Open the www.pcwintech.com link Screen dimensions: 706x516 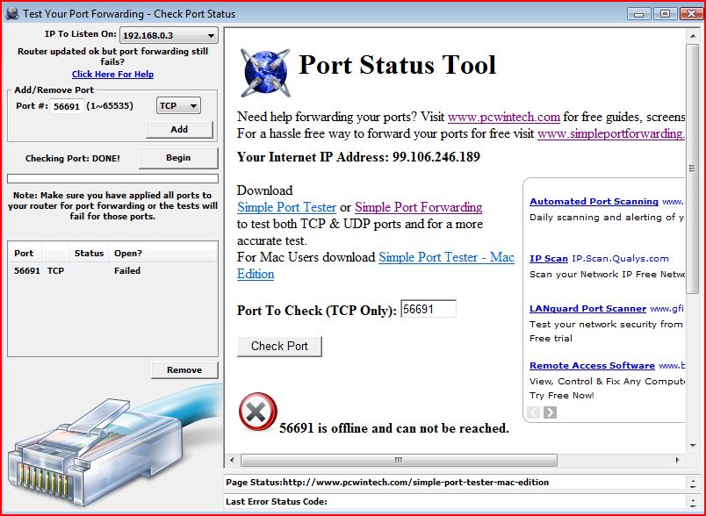[x=504, y=117]
